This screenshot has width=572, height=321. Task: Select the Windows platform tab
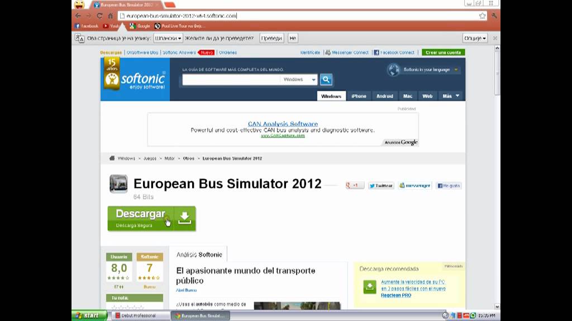click(331, 96)
